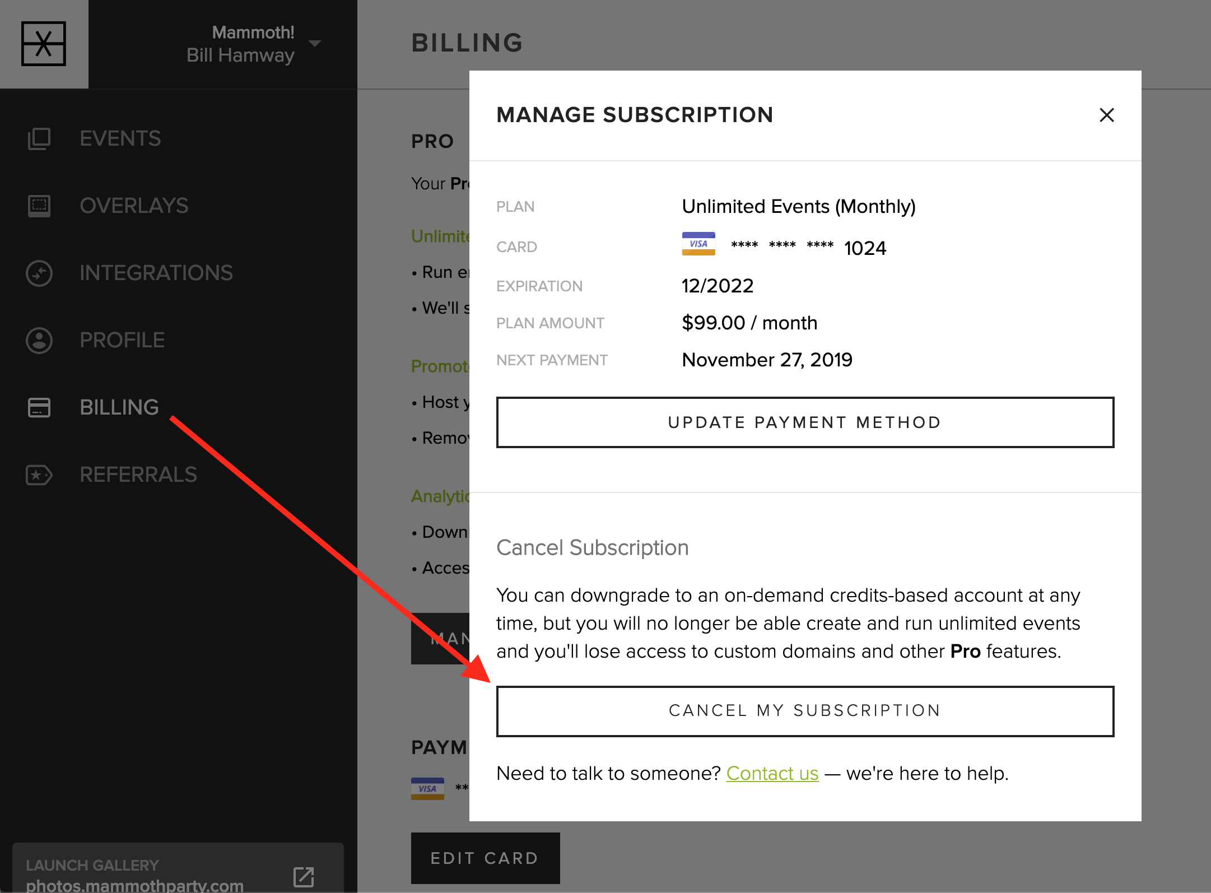Viewport: 1211px width, 893px height.
Task: Click Update Payment Method button
Action: click(x=805, y=422)
